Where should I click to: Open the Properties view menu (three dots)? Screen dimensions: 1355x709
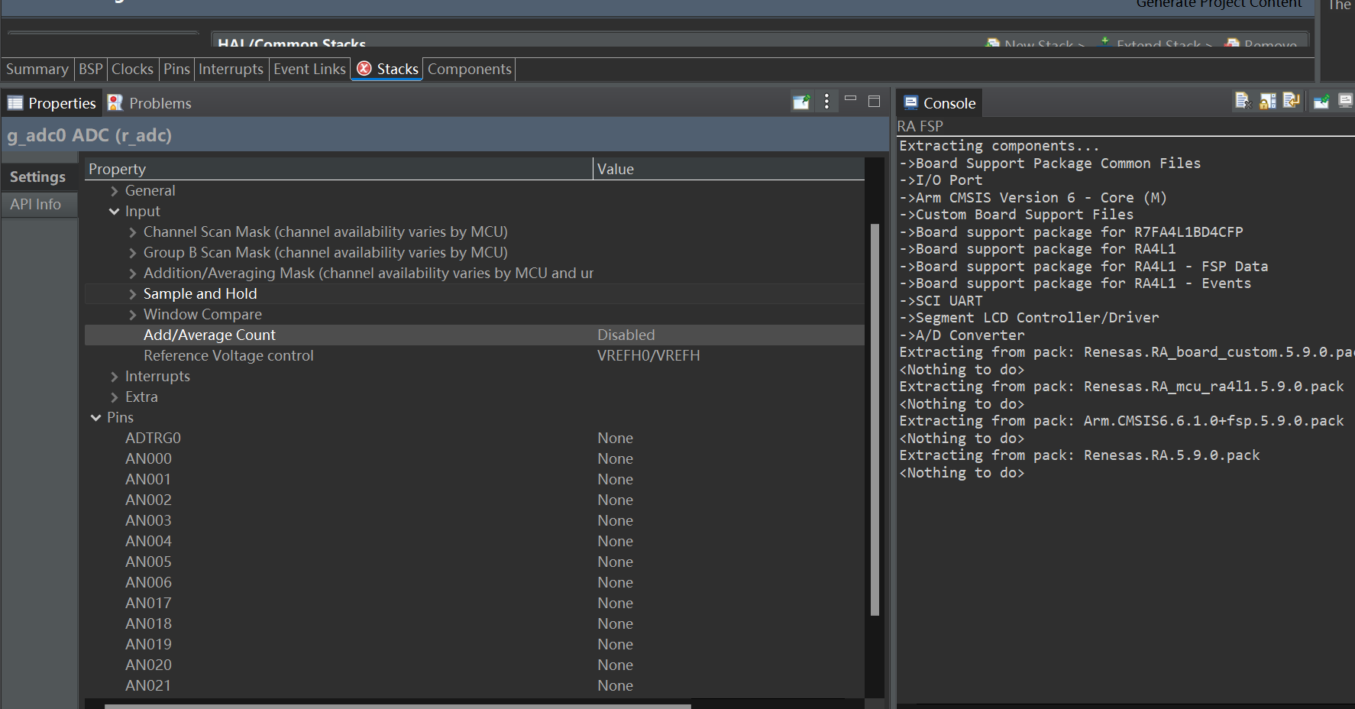pyautogui.click(x=826, y=102)
